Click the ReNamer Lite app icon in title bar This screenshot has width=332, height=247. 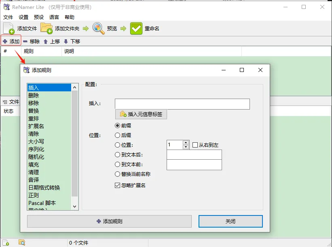pos(6,7)
